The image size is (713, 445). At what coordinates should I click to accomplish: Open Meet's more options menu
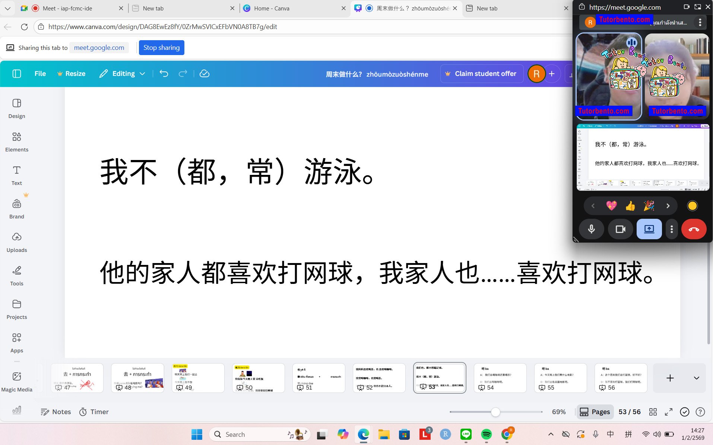tap(672, 229)
